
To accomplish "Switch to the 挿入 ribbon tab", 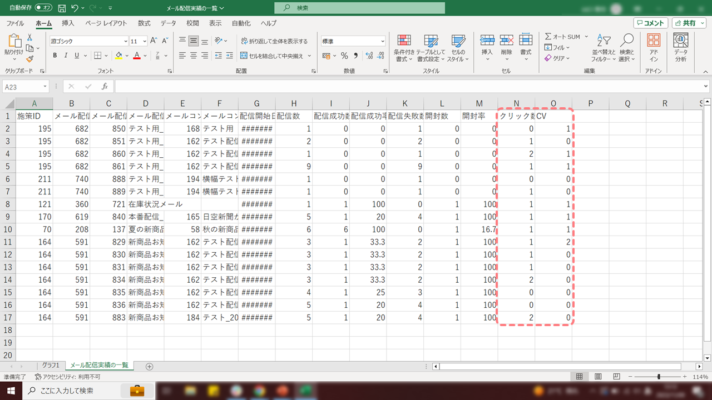I will click(x=68, y=23).
